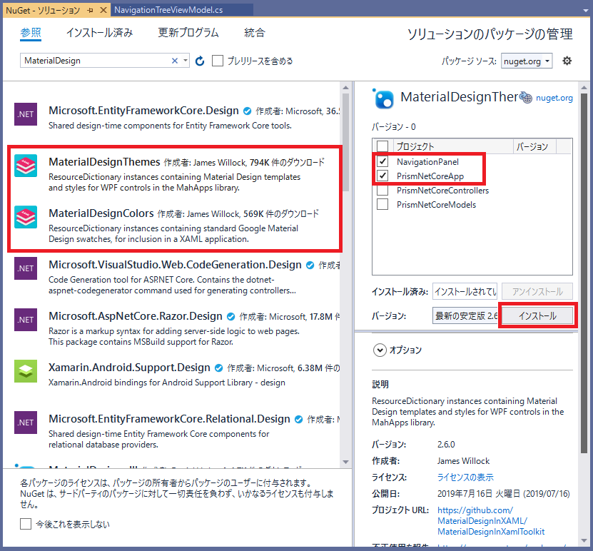Close the NuGet solution tab
Viewport: 593px width, 551px height.
click(103, 10)
